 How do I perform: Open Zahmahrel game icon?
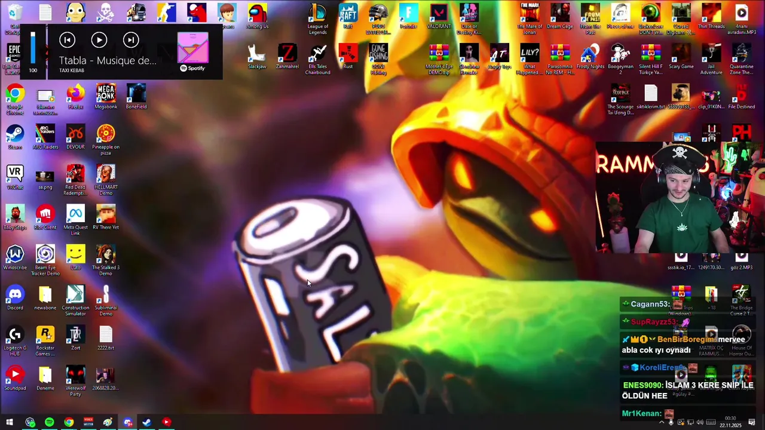click(x=287, y=56)
